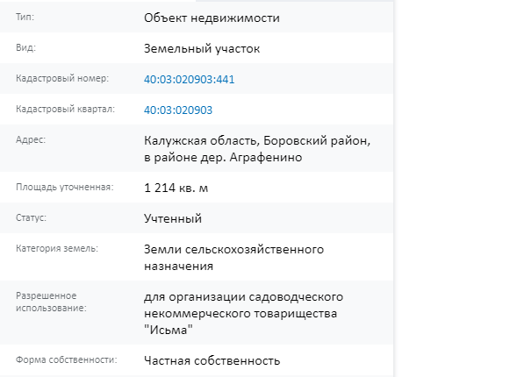Screen dimensions: 524x377
Task: Click the 'Площадь уточненная:' label
Action: [65, 188]
